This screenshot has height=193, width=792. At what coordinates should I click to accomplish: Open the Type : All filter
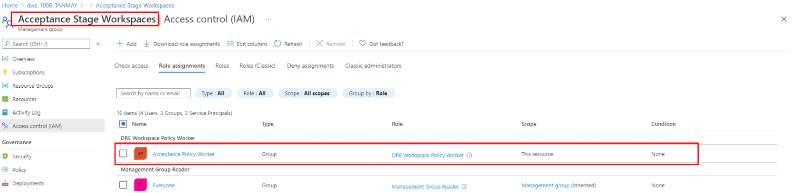[x=213, y=93]
